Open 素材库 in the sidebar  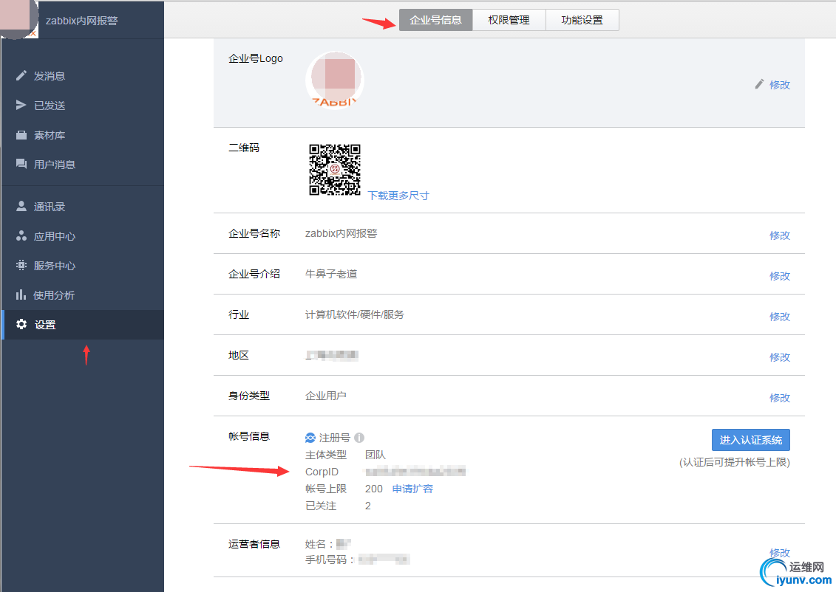coord(84,135)
